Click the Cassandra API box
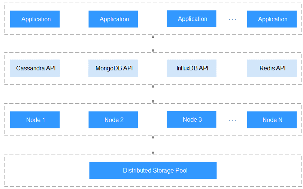The width and height of the screenshot is (303, 189). tap(35, 68)
